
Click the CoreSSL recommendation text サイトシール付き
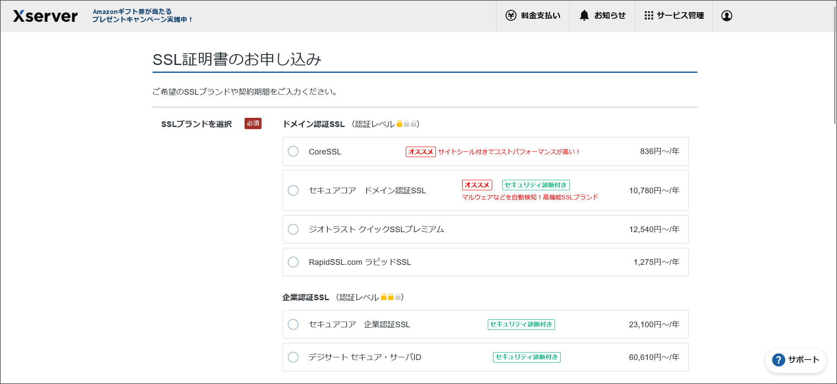tap(509, 152)
